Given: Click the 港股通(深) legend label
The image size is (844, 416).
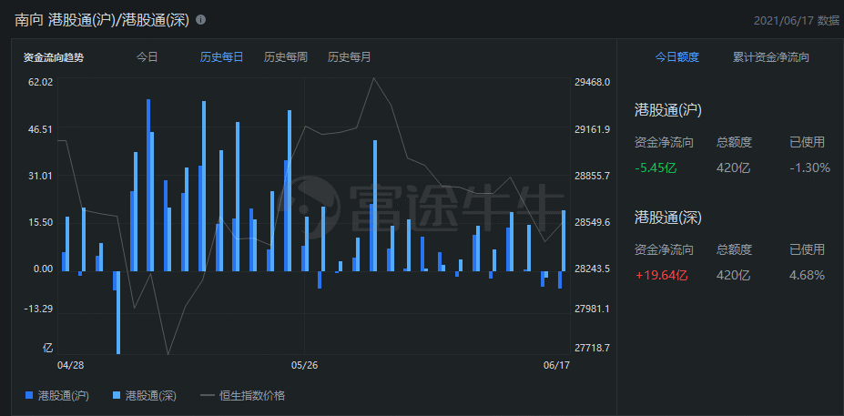Looking at the screenshot, I should [x=151, y=396].
